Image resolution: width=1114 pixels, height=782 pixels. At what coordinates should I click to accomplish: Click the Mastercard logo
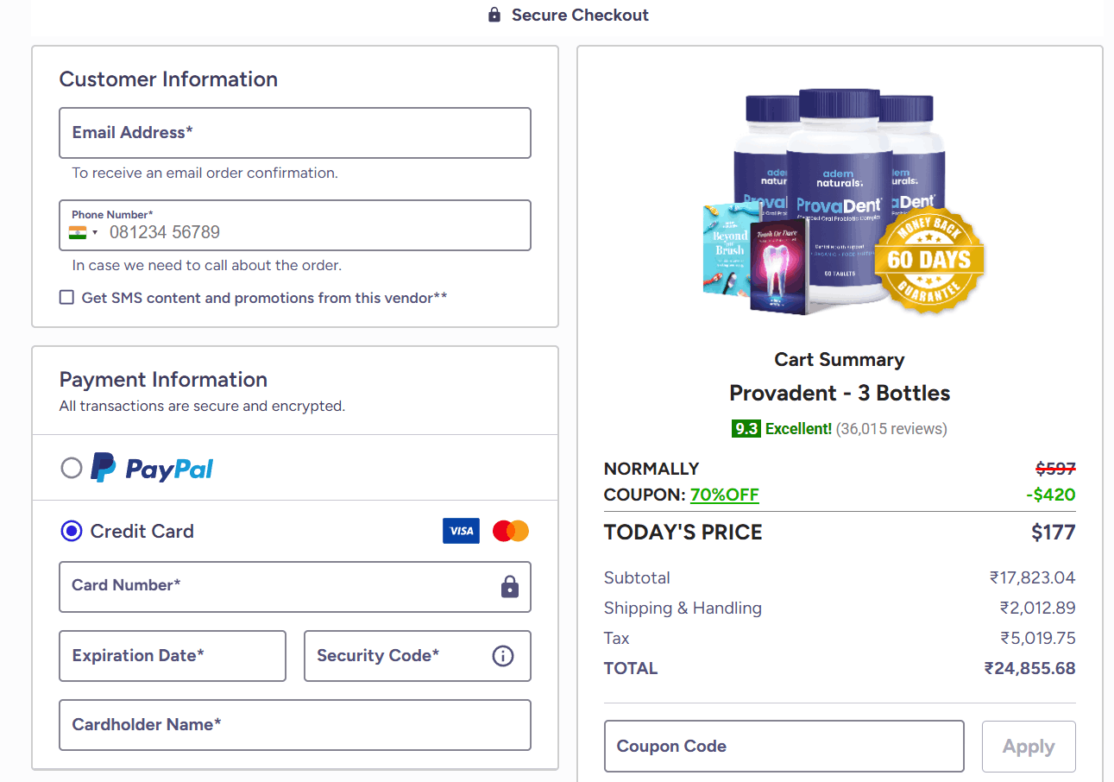click(511, 531)
